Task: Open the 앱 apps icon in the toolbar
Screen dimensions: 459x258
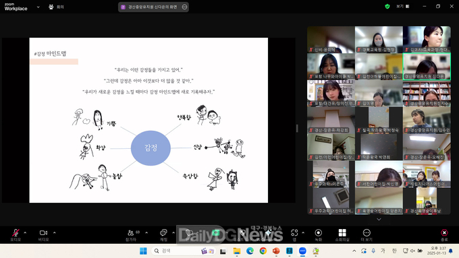Action: (x=294, y=234)
